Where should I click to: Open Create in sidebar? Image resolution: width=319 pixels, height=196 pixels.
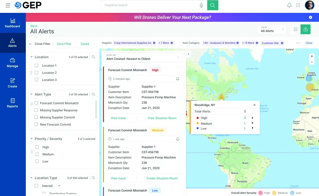(12, 83)
